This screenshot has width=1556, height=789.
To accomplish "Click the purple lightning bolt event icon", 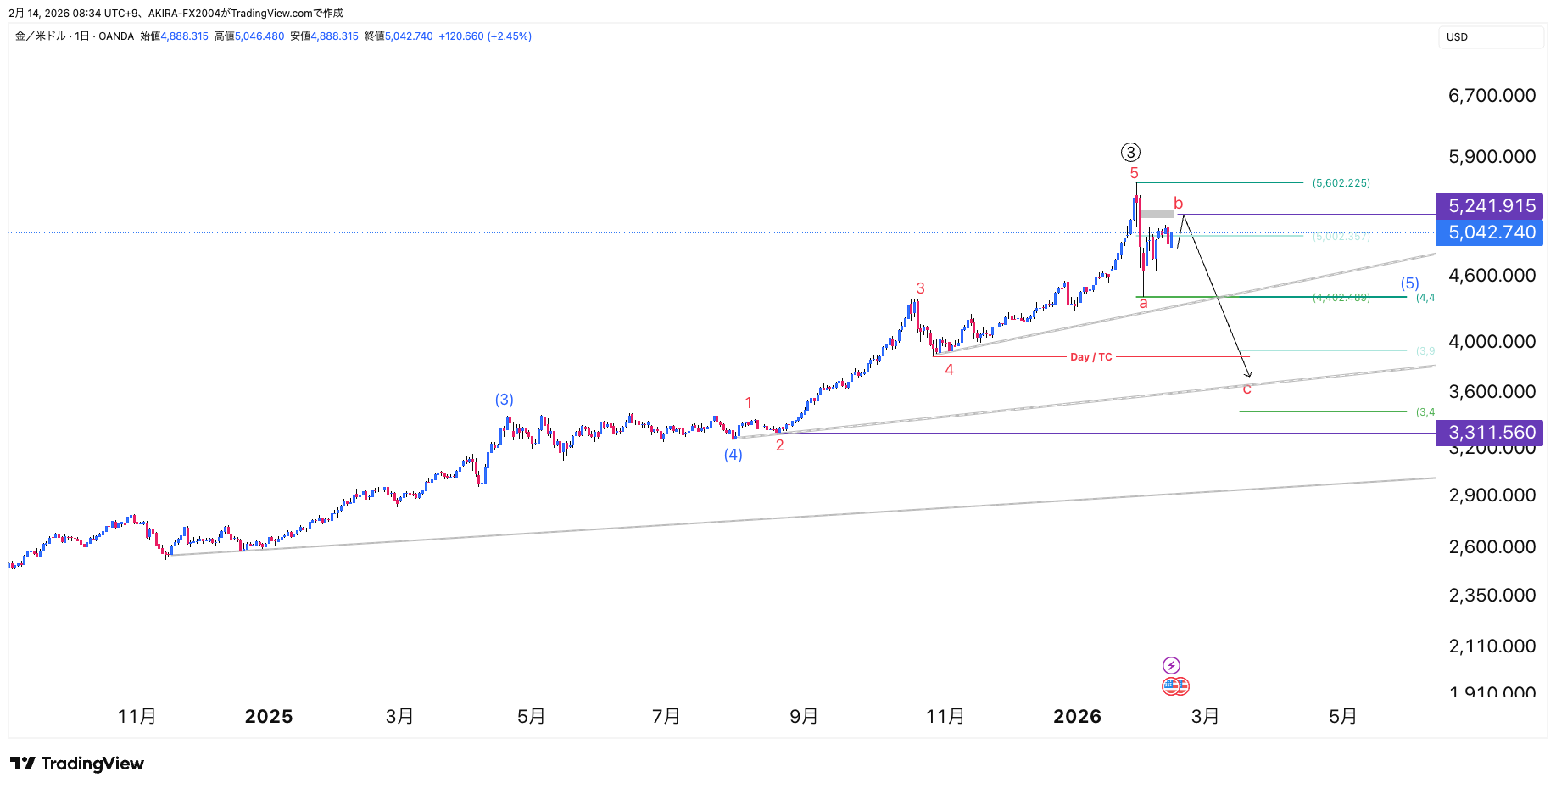I will coord(1171,665).
